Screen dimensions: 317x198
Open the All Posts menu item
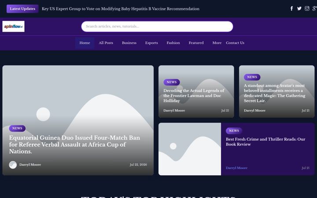106,43
